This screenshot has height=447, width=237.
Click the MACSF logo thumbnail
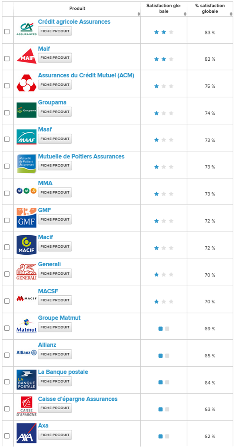(x=26, y=298)
